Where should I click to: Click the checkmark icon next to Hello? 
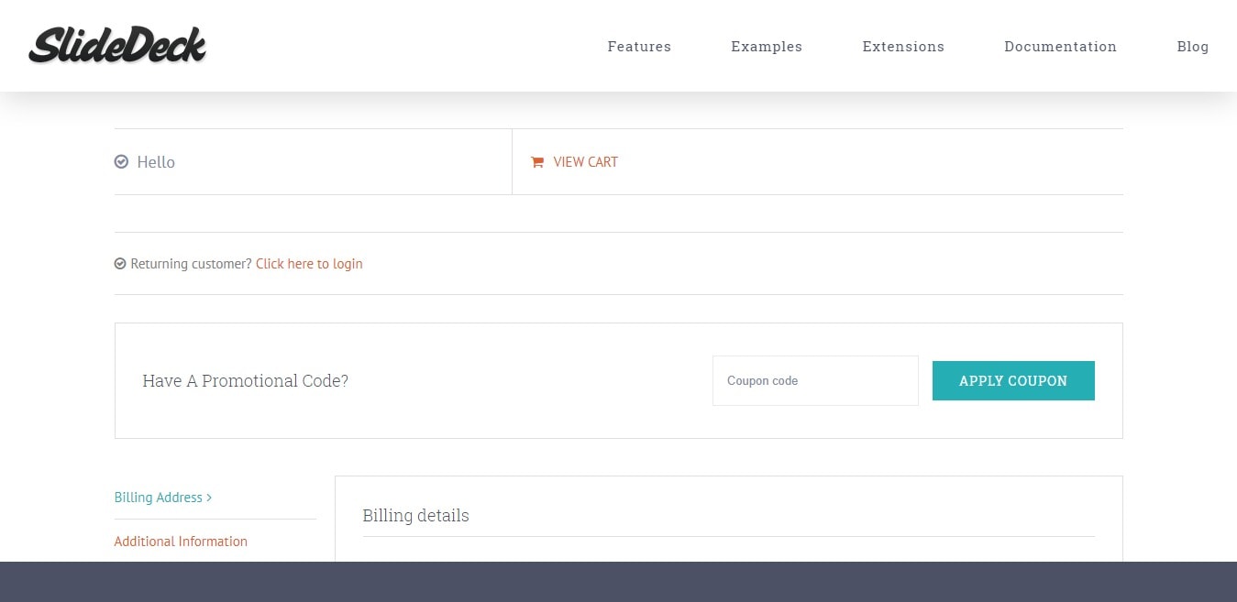(121, 161)
